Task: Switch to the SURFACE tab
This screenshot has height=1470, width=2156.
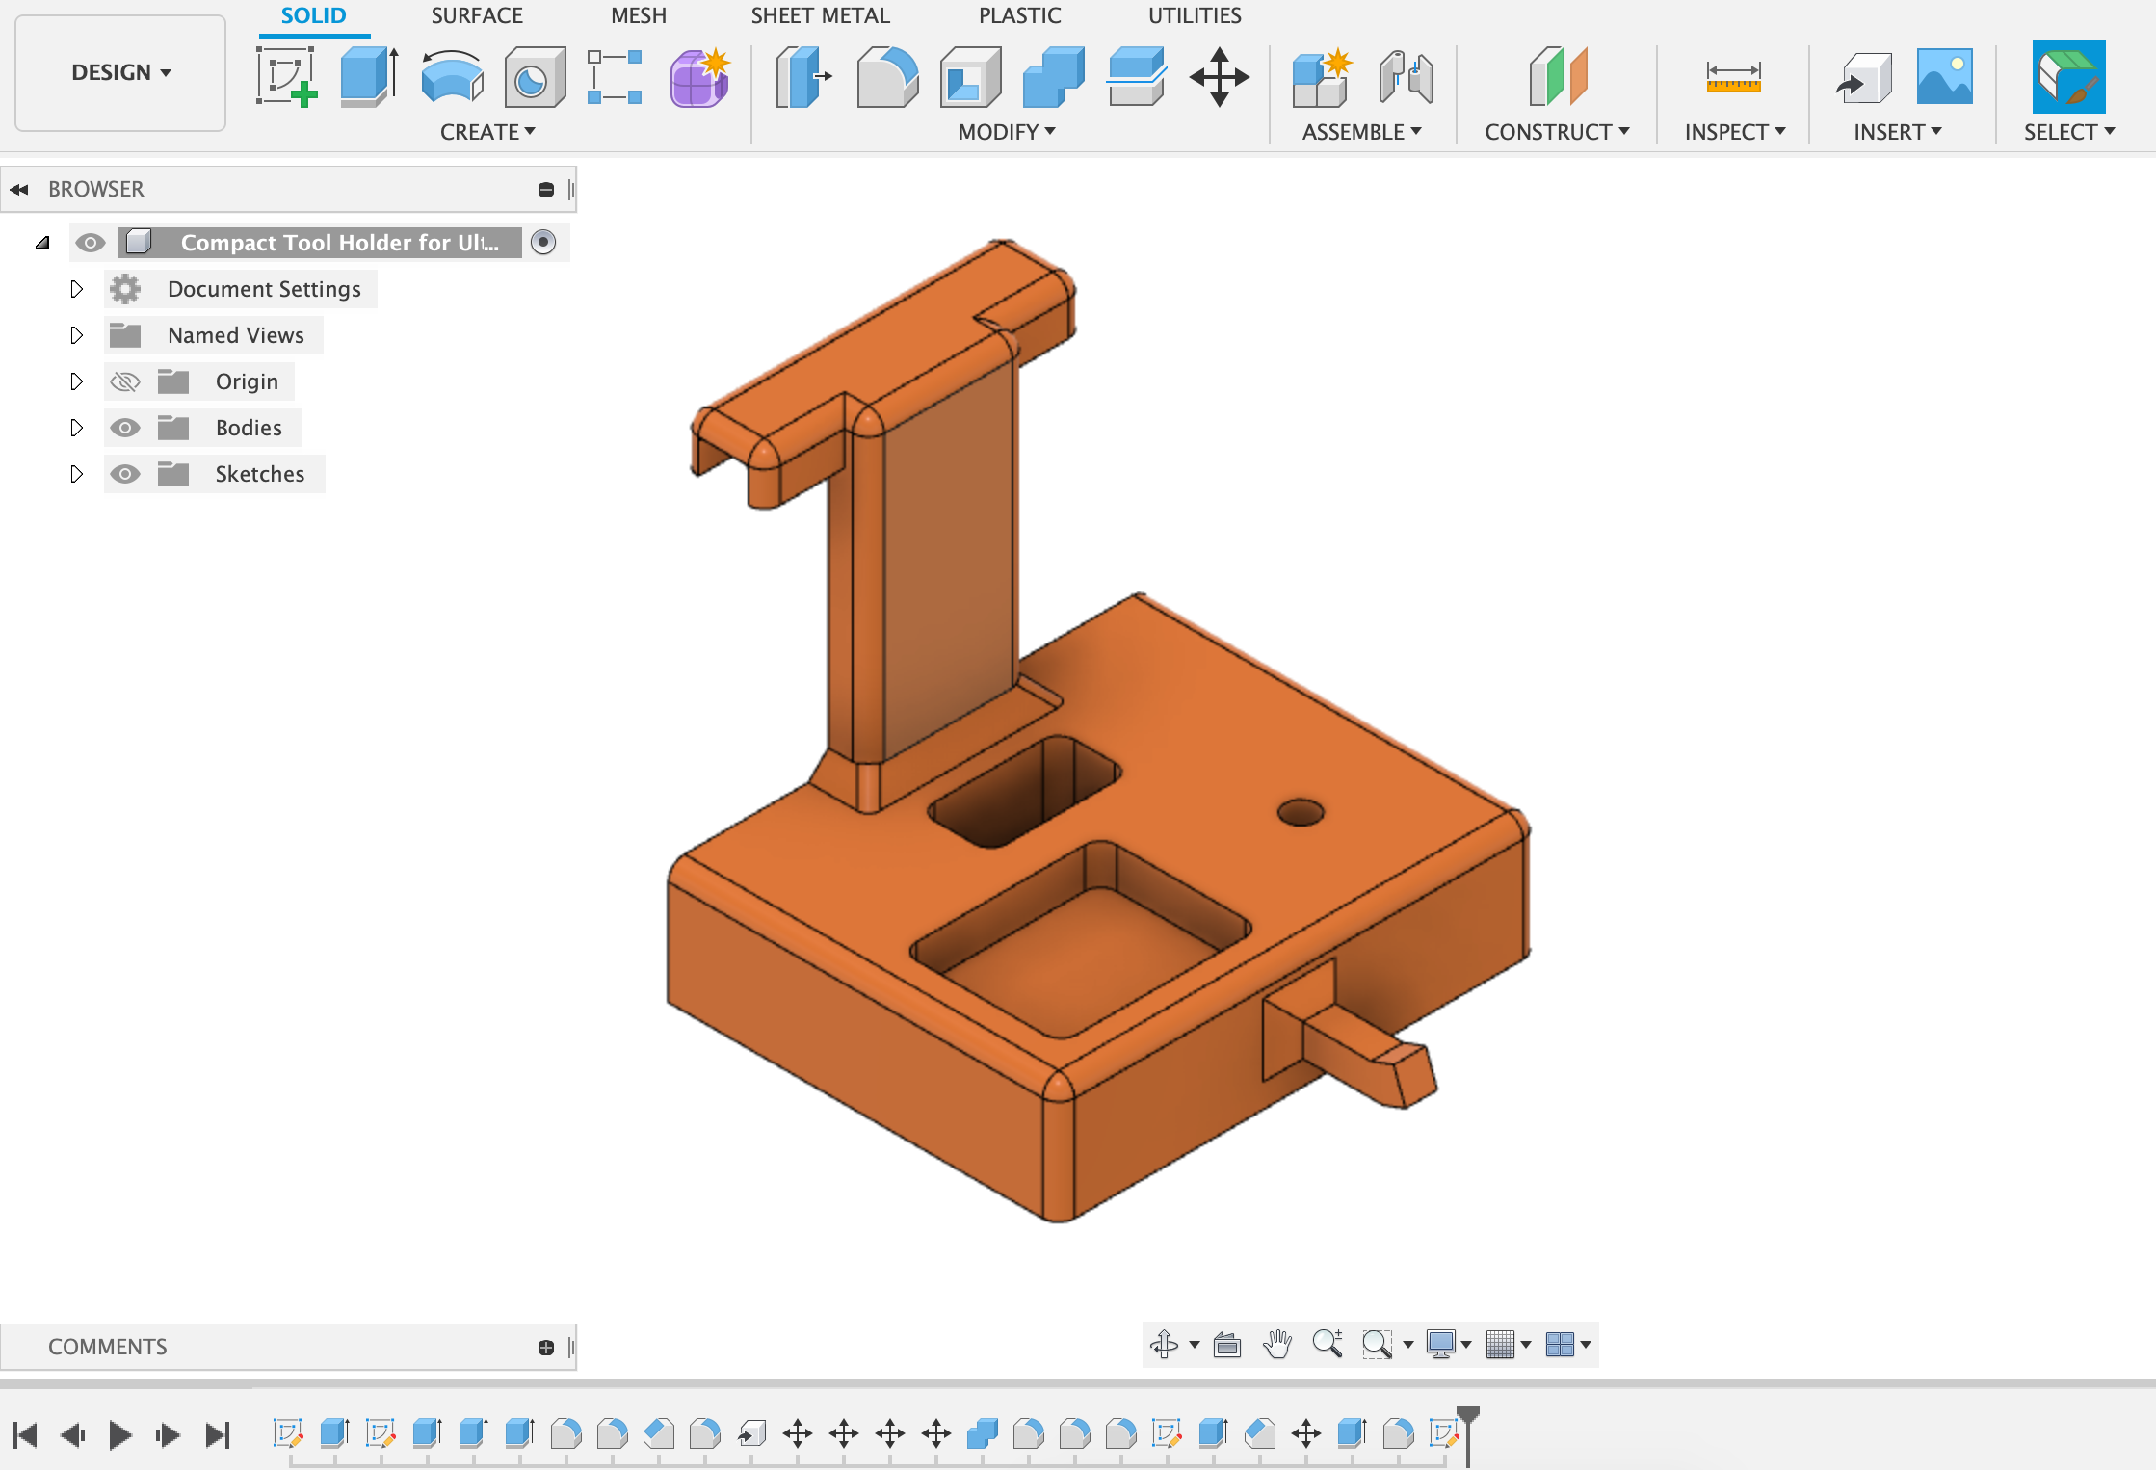Action: pyautogui.click(x=476, y=15)
